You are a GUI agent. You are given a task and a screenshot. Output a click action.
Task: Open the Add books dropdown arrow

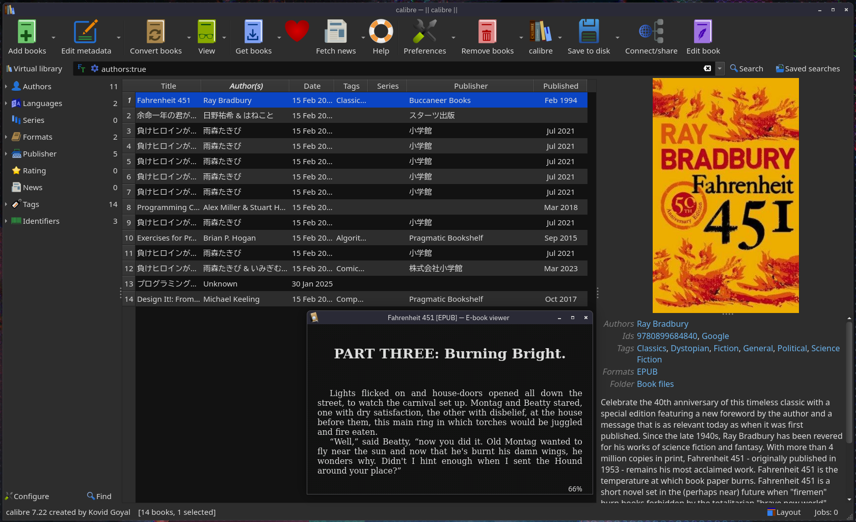point(53,38)
